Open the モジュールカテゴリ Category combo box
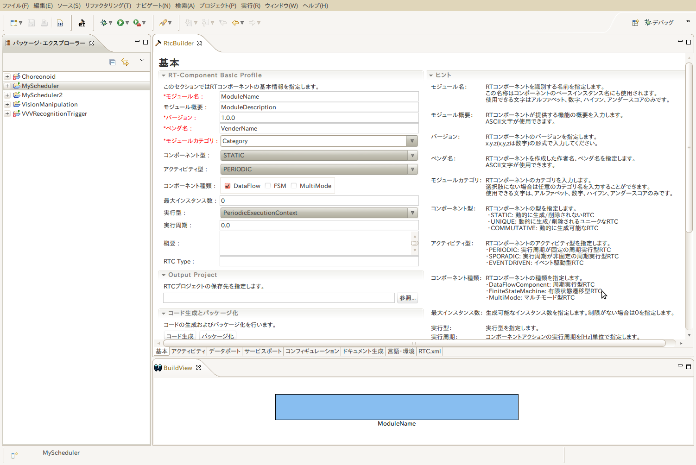Screen dimensions: 696x465 [319, 141]
